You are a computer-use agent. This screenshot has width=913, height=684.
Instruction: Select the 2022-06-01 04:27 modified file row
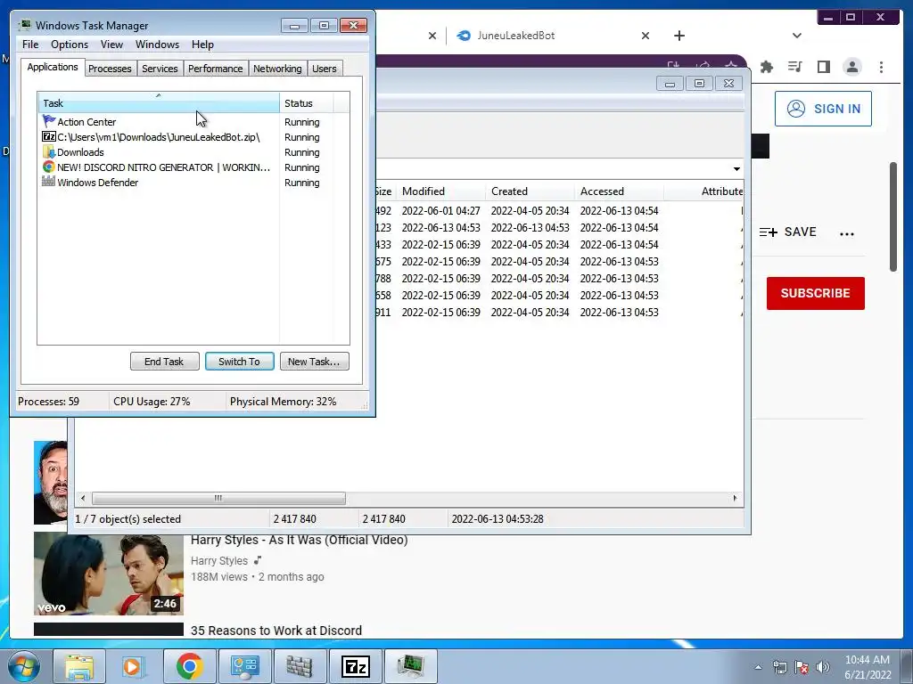click(x=559, y=210)
